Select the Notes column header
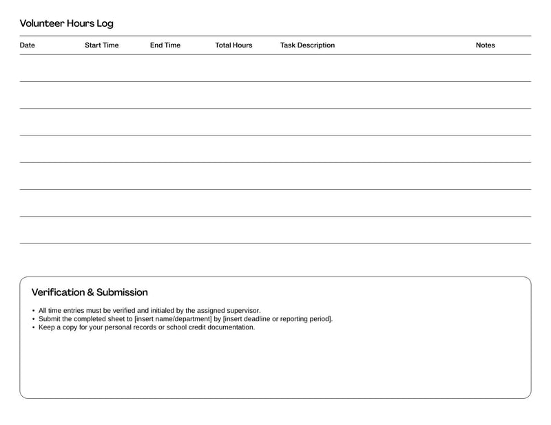Screen dimensions: 551x425 (486, 45)
